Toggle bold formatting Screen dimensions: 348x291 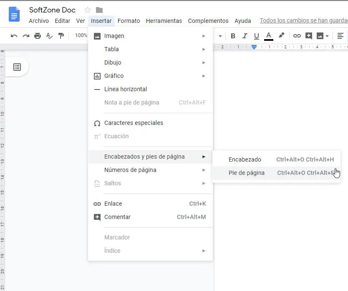pos(233,36)
